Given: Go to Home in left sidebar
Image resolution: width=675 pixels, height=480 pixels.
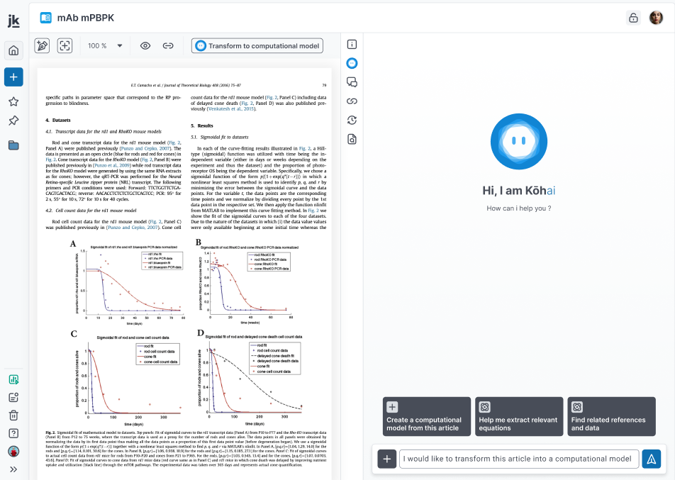Looking at the screenshot, I should pos(13,50).
